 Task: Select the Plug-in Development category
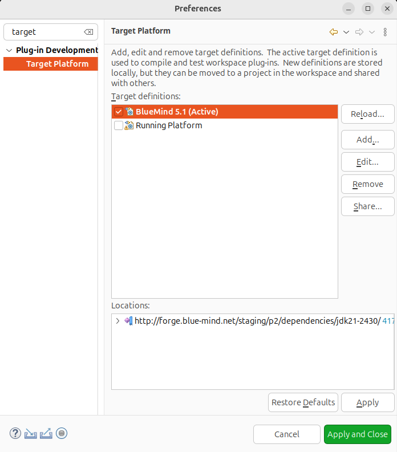click(56, 50)
